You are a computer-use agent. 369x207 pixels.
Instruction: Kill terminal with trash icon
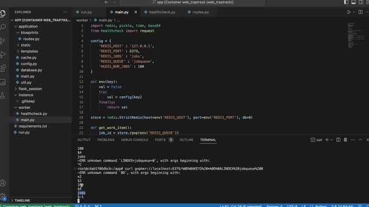coord(345,140)
